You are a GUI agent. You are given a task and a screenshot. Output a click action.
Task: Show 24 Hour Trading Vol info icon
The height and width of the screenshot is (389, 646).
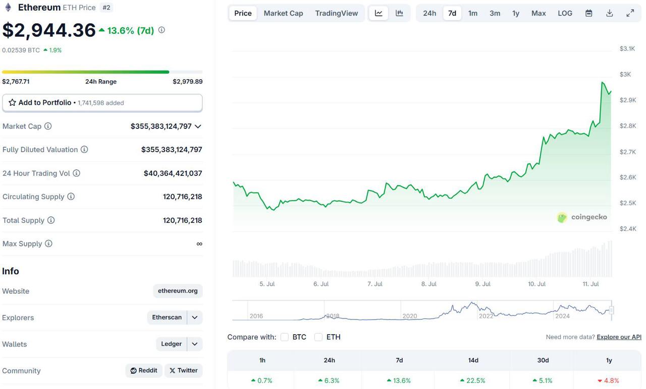[76, 173]
